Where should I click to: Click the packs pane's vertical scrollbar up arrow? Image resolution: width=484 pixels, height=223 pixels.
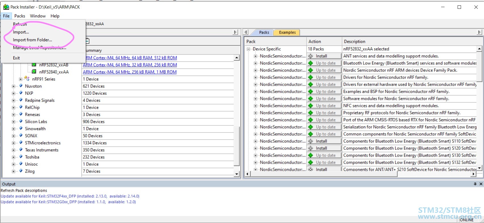(x=479, y=49)
